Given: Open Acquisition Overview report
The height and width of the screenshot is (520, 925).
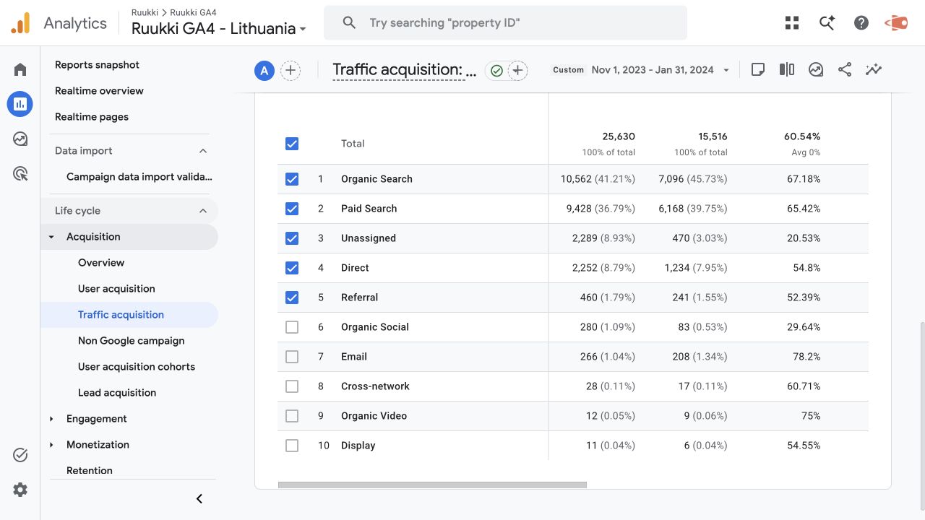Looking at the screenshot, I should click(101, 263).
